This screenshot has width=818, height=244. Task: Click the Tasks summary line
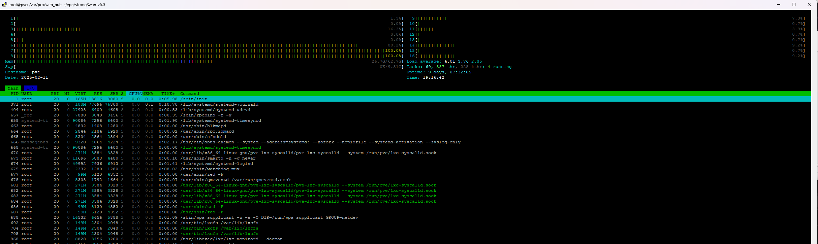(459, 67)
